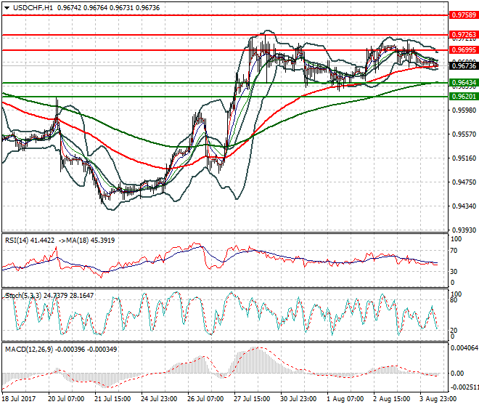Click the 3 Aug 23:00 time label
This screenshot has height=407, width=479.
438,399
